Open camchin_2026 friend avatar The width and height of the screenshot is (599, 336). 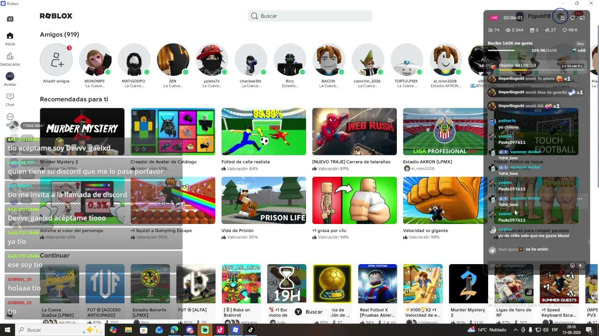tap(367, 60)
